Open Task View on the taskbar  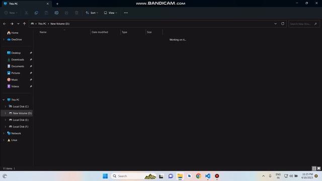click(161, 176)
